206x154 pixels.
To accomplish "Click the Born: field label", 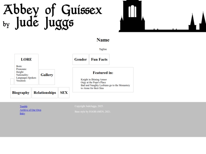I will click(x=19, y=66).
